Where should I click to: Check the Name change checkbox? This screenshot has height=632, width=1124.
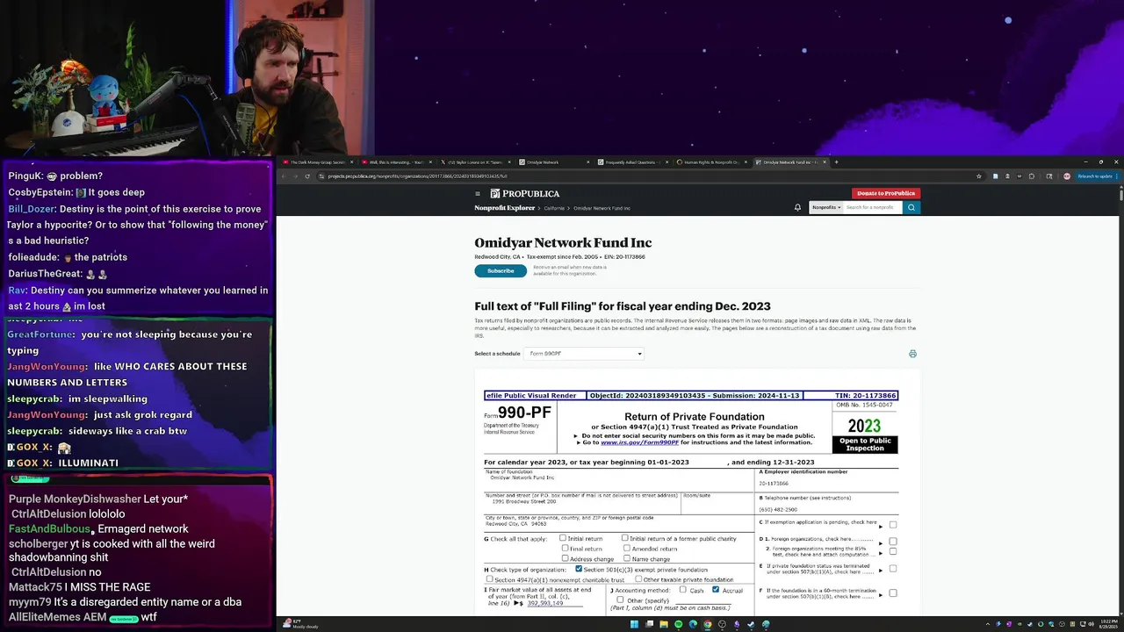pos(627,558)
